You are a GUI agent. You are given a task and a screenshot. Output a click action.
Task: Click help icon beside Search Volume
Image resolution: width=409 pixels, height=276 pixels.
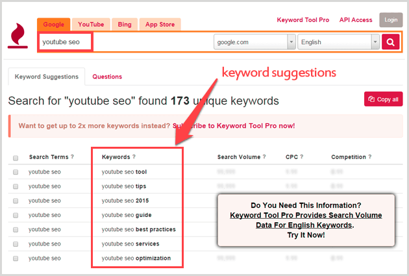pos(266,157)
